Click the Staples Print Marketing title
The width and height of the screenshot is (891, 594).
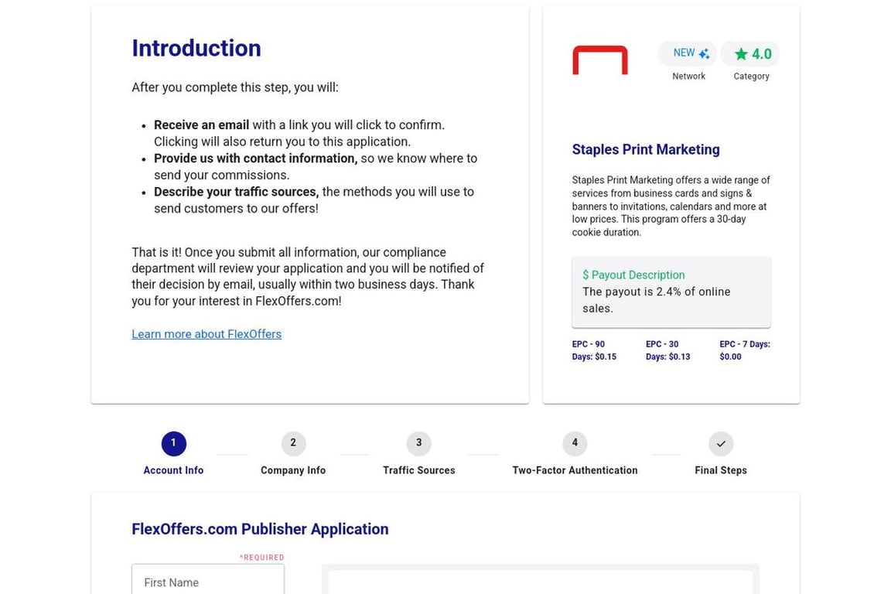646,149
